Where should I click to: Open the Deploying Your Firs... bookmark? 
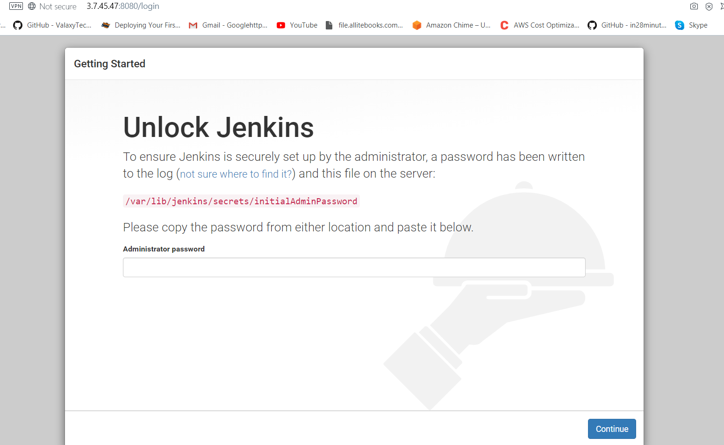click(x=141, y=25)
